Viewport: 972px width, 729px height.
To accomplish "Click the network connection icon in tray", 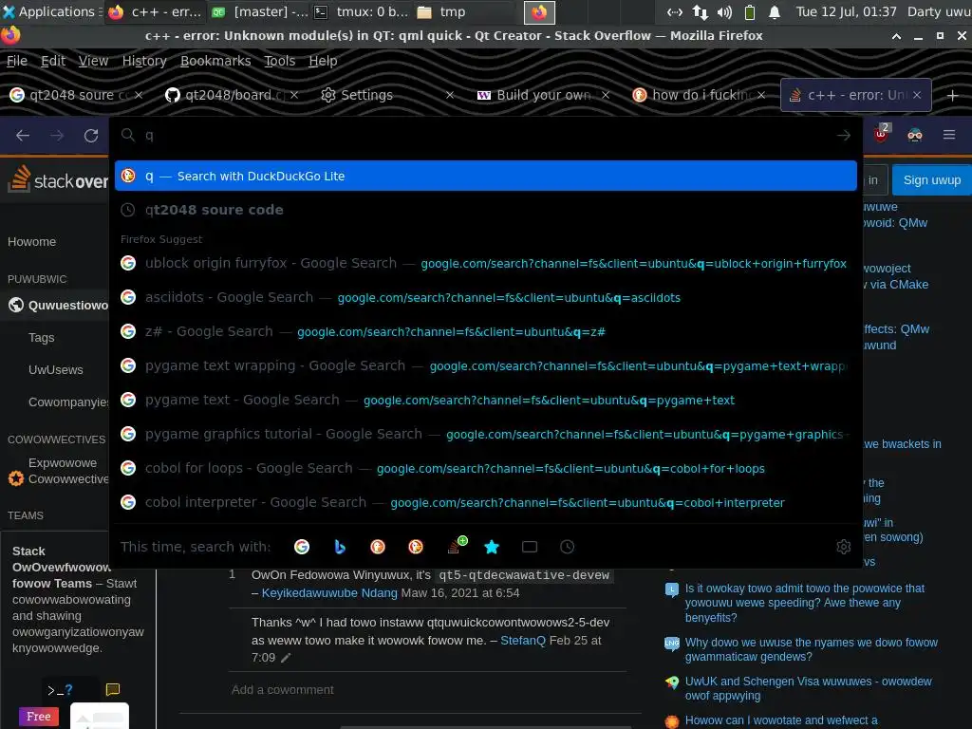I will 700,11.
